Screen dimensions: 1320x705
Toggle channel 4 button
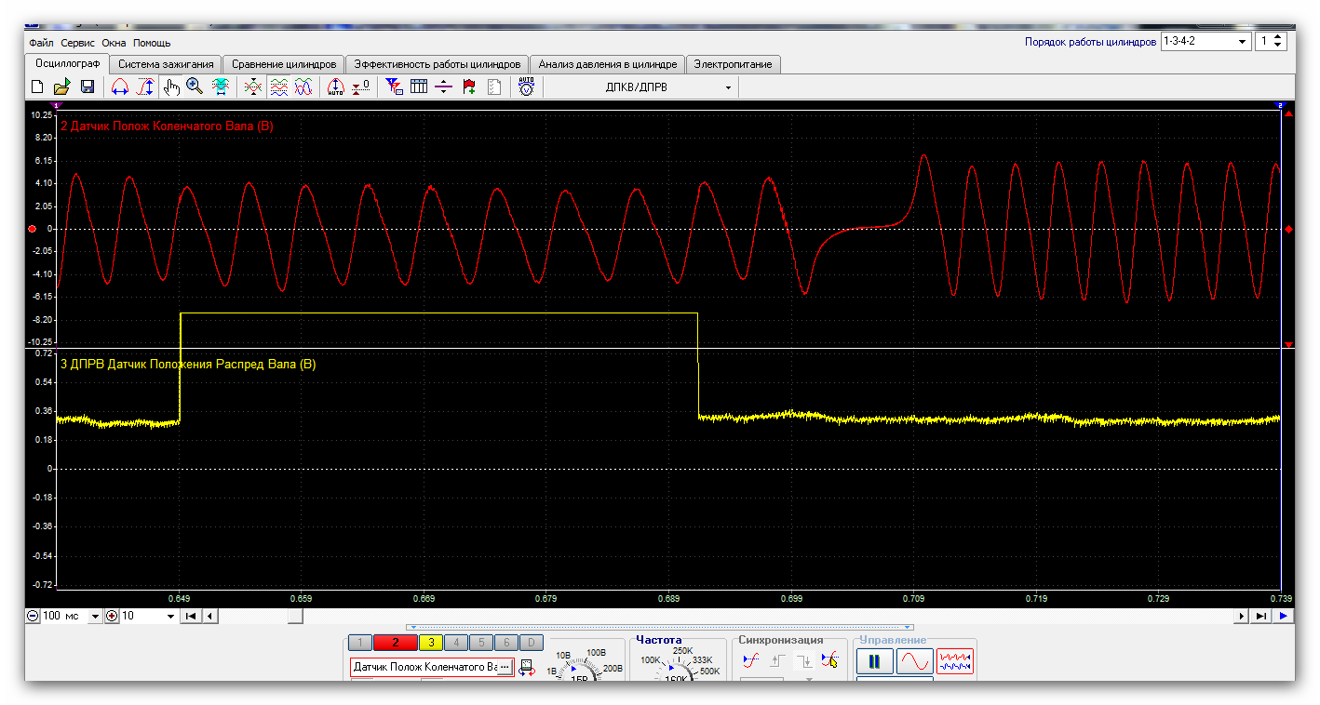[456, 642]
